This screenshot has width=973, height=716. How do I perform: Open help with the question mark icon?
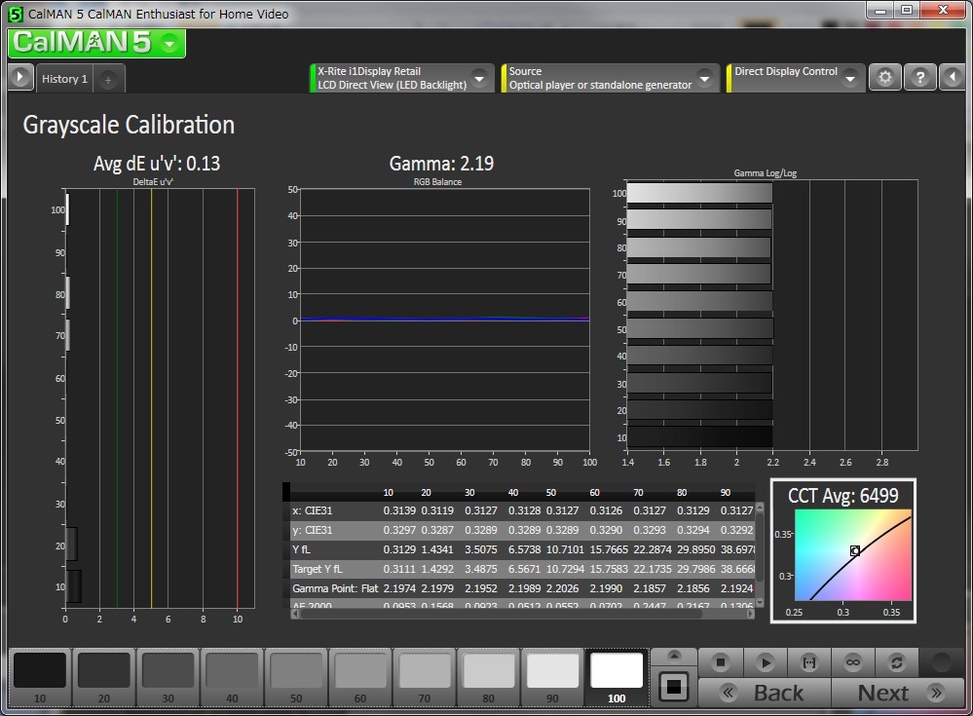click(x=919, y=78)
